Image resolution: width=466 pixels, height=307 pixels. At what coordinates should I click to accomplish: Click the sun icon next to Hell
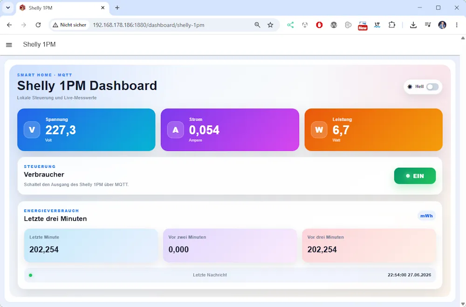coord(410,87)
